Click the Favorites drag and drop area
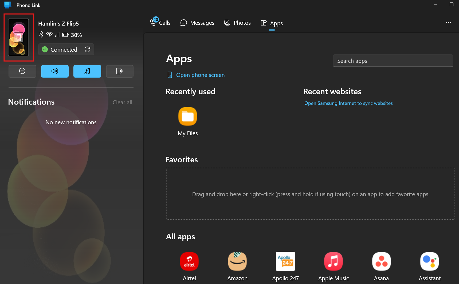 click(x=310, y=194)
